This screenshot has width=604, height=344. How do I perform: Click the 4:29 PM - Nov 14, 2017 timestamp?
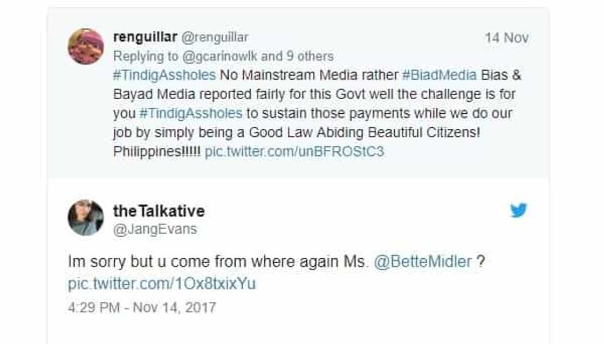tap(142, 307)
